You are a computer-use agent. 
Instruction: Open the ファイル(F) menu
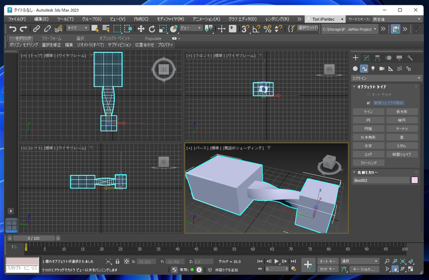click(17, 19)
